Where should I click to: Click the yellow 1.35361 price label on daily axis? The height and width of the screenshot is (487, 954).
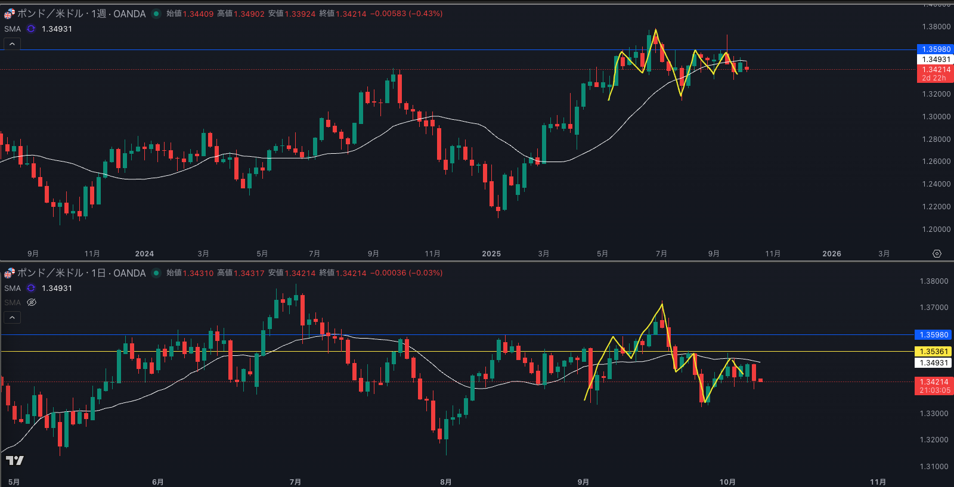[x=934, y=352]
